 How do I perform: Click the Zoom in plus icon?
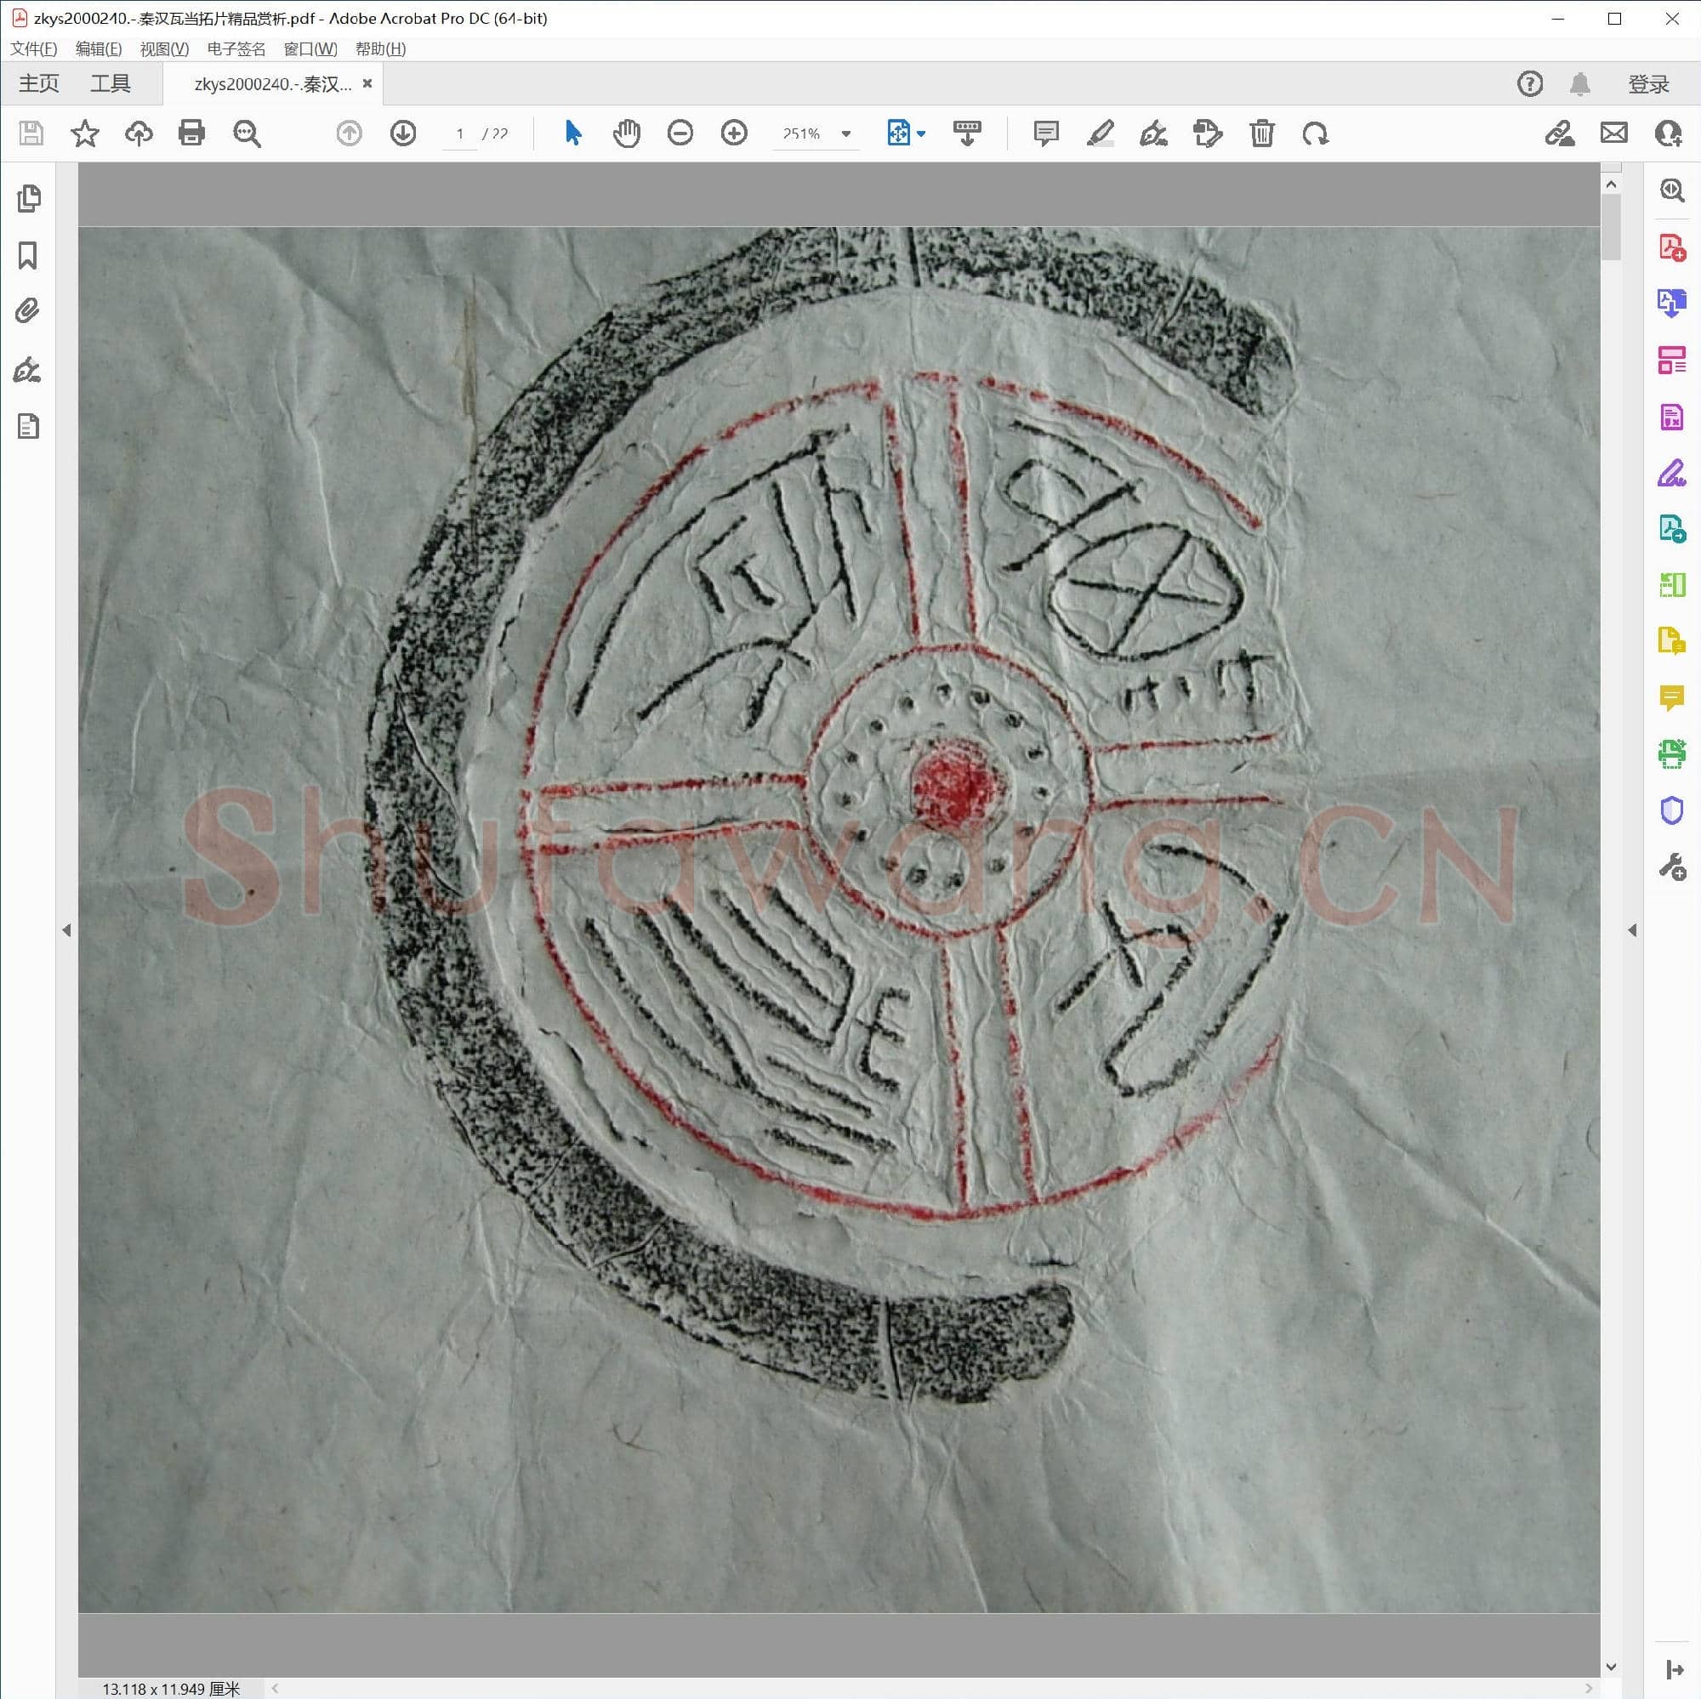point(733,133)
